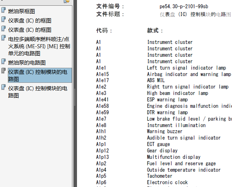232x187 pixels.
Task: Click the code A1e58
Action: tap(102, 106)
